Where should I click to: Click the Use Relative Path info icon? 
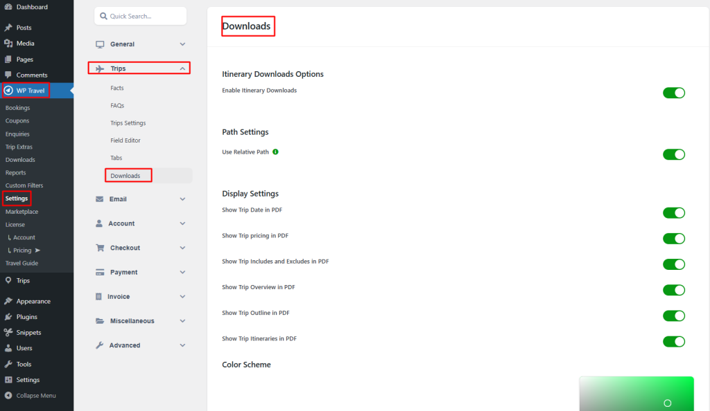tap(275, 152)
